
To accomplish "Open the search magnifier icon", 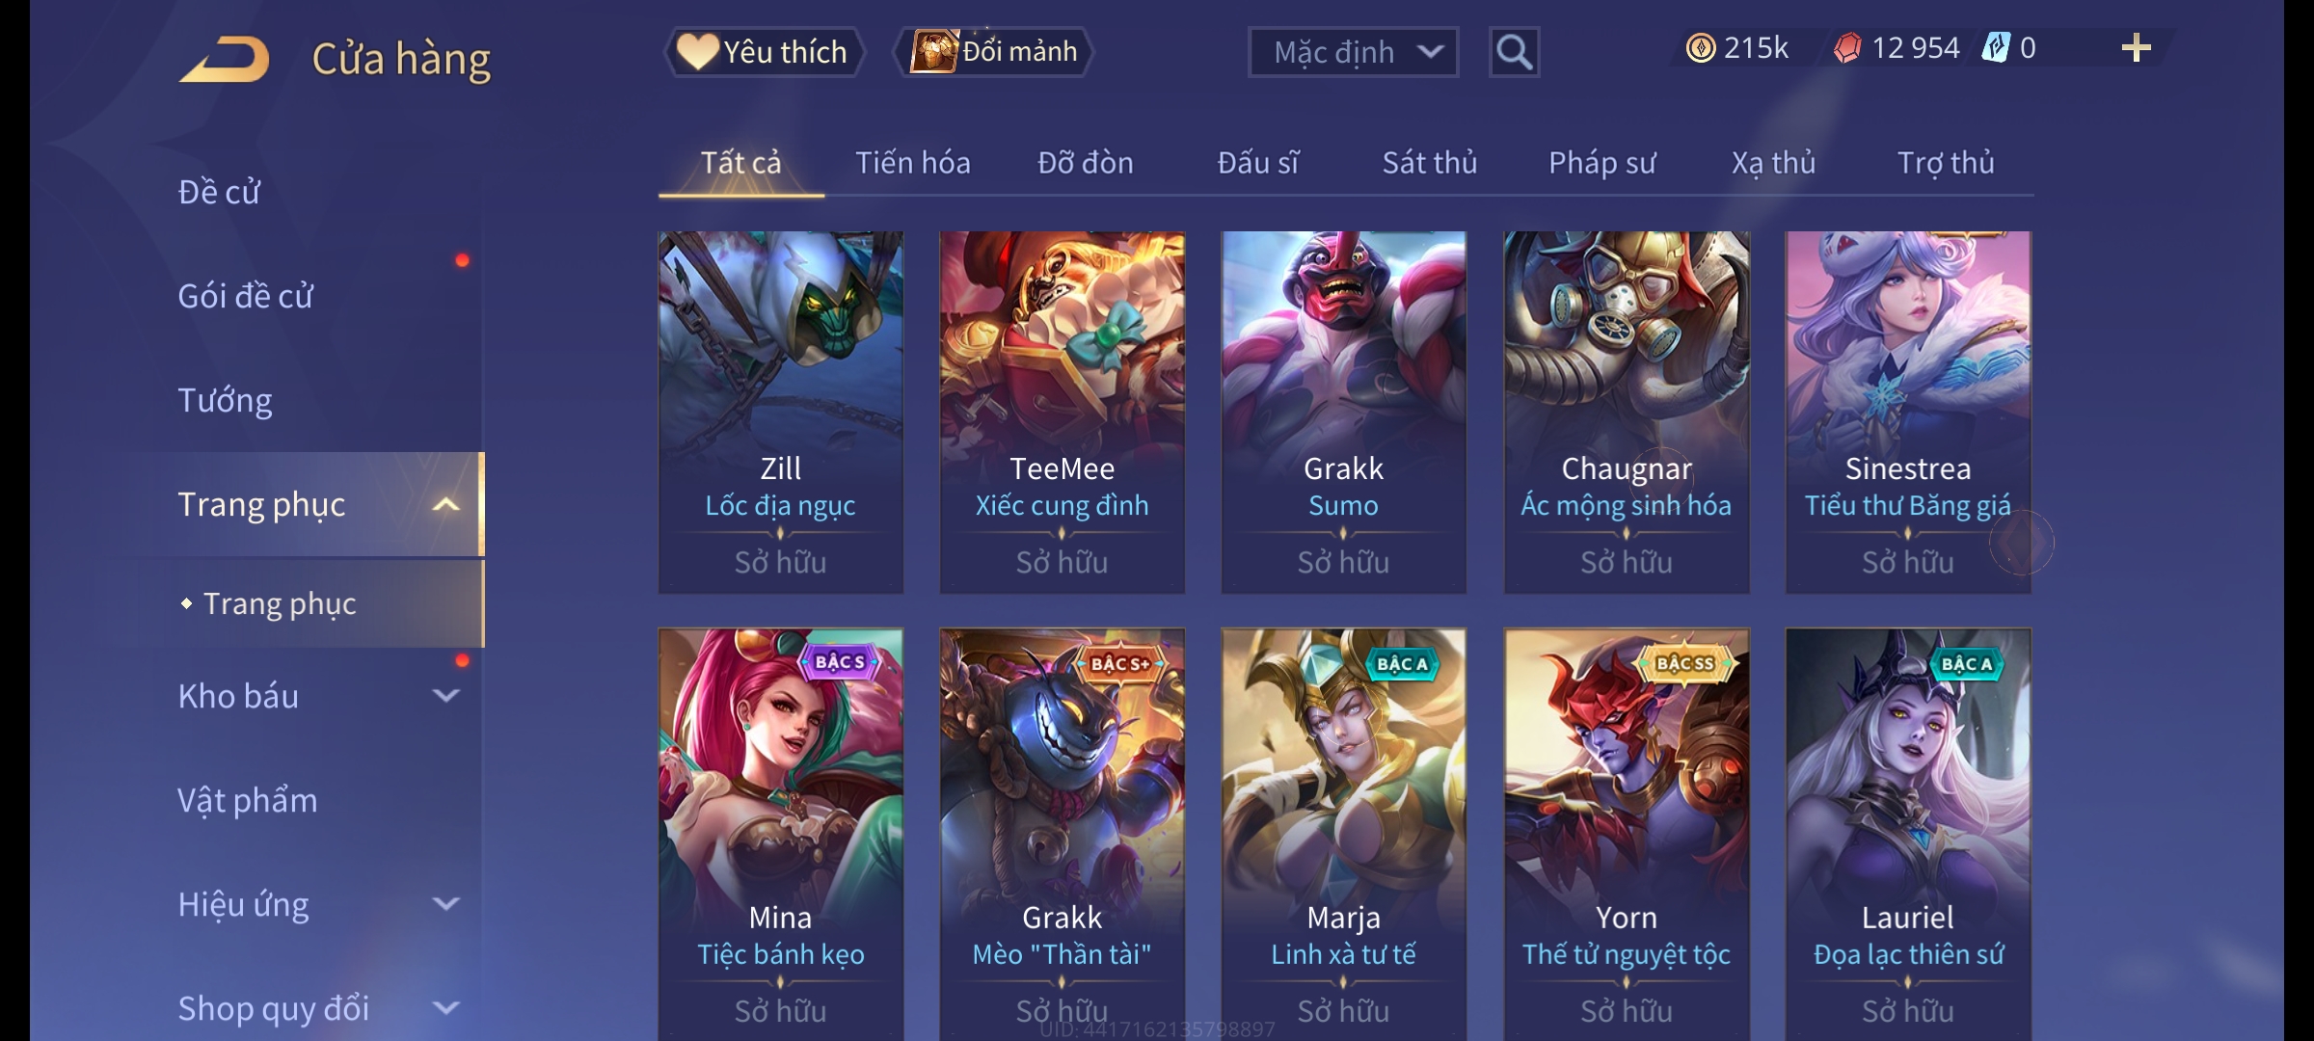I will point(1514,52).
